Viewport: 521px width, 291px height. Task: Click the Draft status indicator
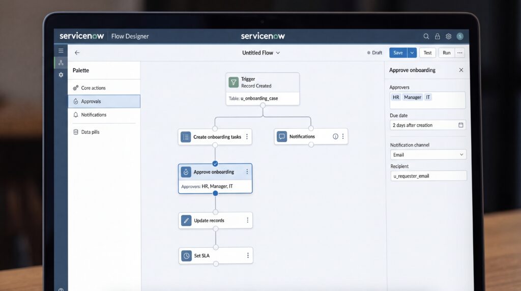[374, 52]
